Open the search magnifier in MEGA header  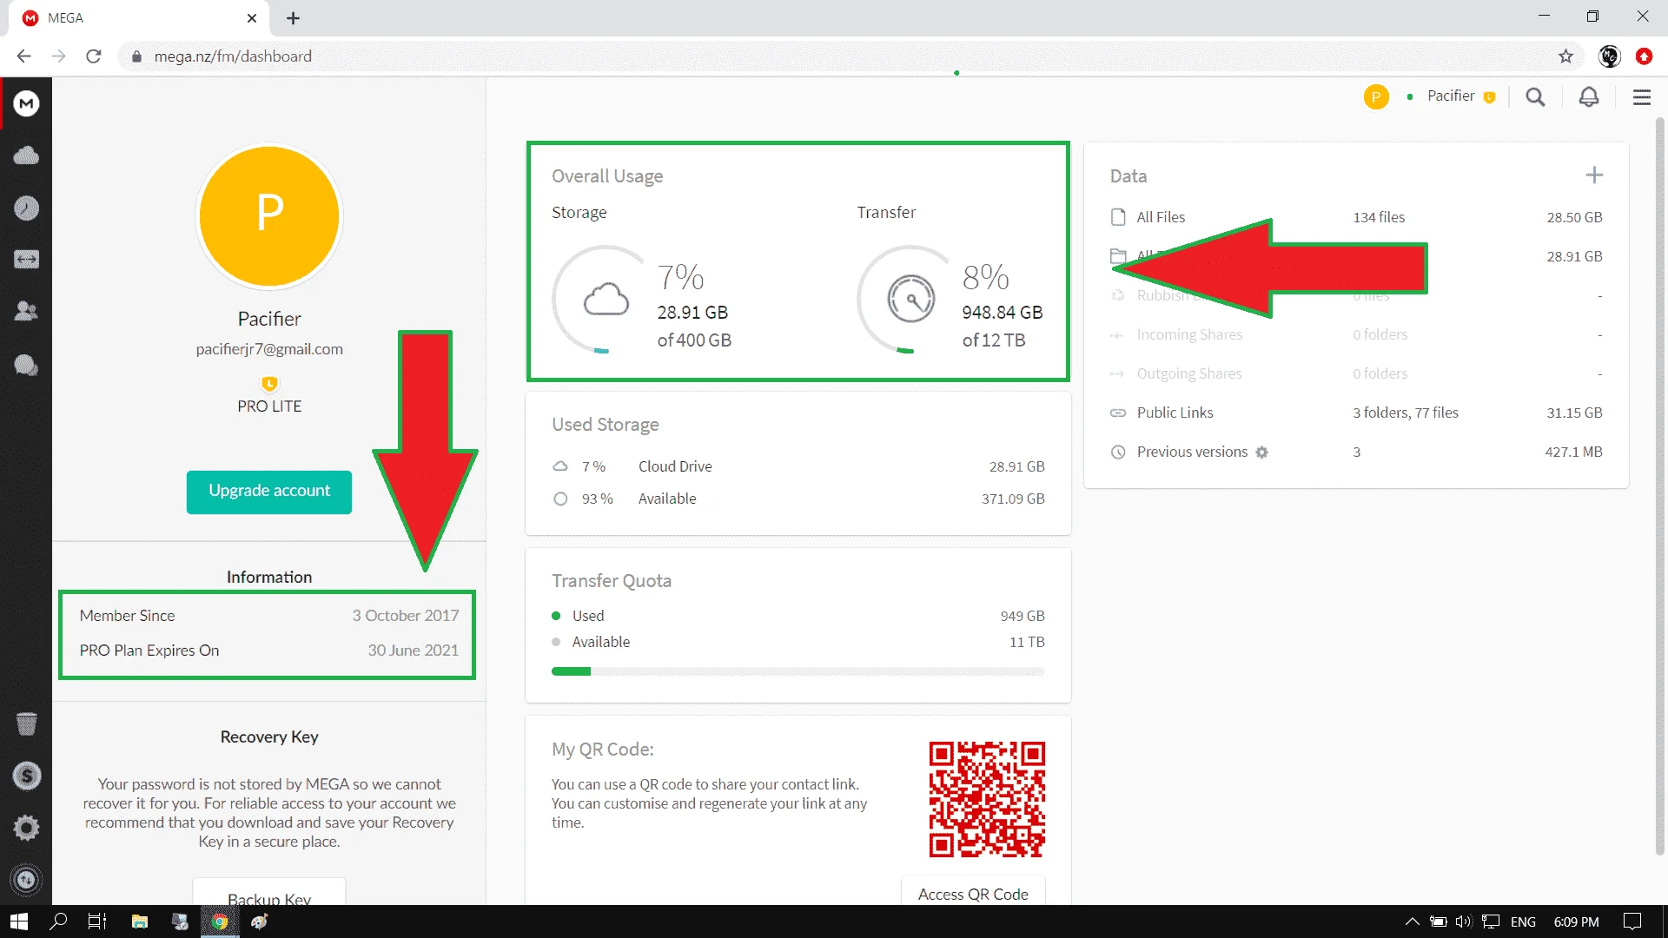1535,97
